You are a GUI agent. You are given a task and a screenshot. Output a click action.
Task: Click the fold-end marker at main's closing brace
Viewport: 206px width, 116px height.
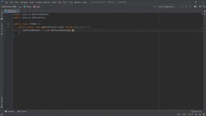click(x=13, y=34)
